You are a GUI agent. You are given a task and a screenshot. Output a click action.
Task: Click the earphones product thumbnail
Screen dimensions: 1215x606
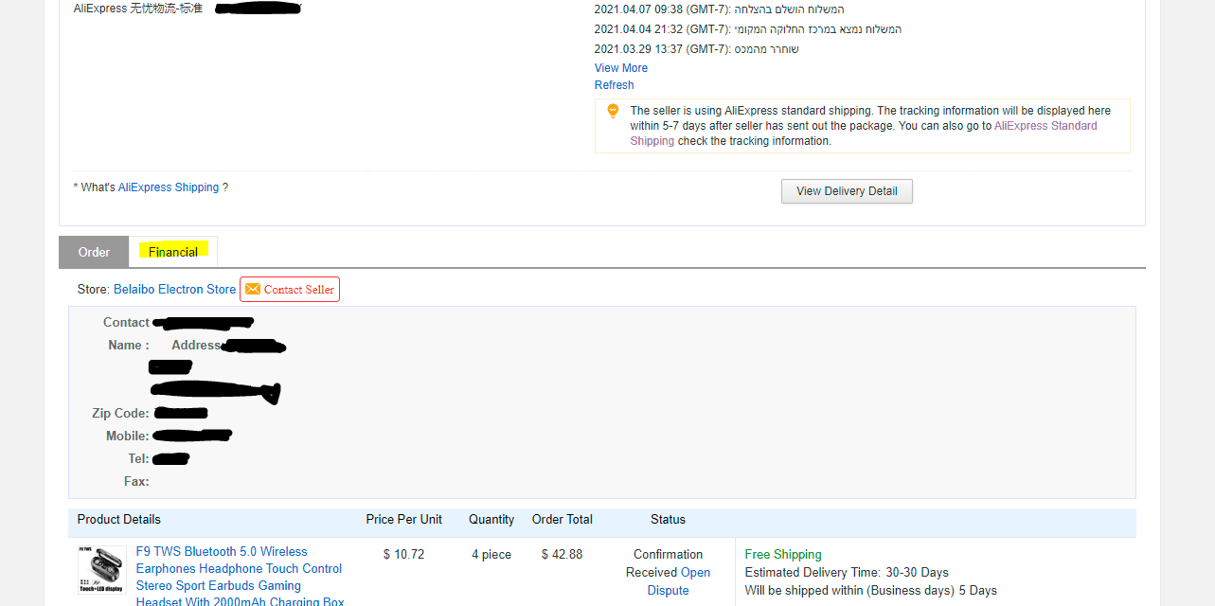tap(102, 569)
